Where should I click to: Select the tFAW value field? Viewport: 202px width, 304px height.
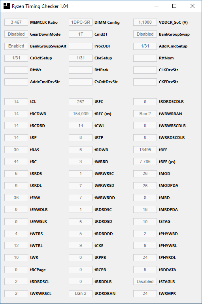click(x=16, y=198)
